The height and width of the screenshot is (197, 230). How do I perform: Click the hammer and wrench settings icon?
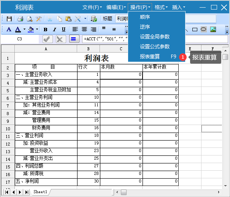pos(39,19)
